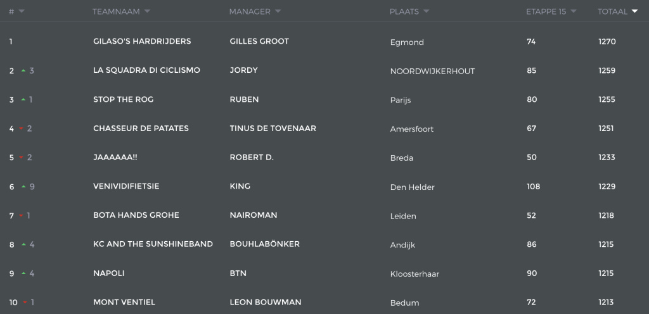Click the Napoli total score 1215
This screenshot has height=314, width=649.
606,273
